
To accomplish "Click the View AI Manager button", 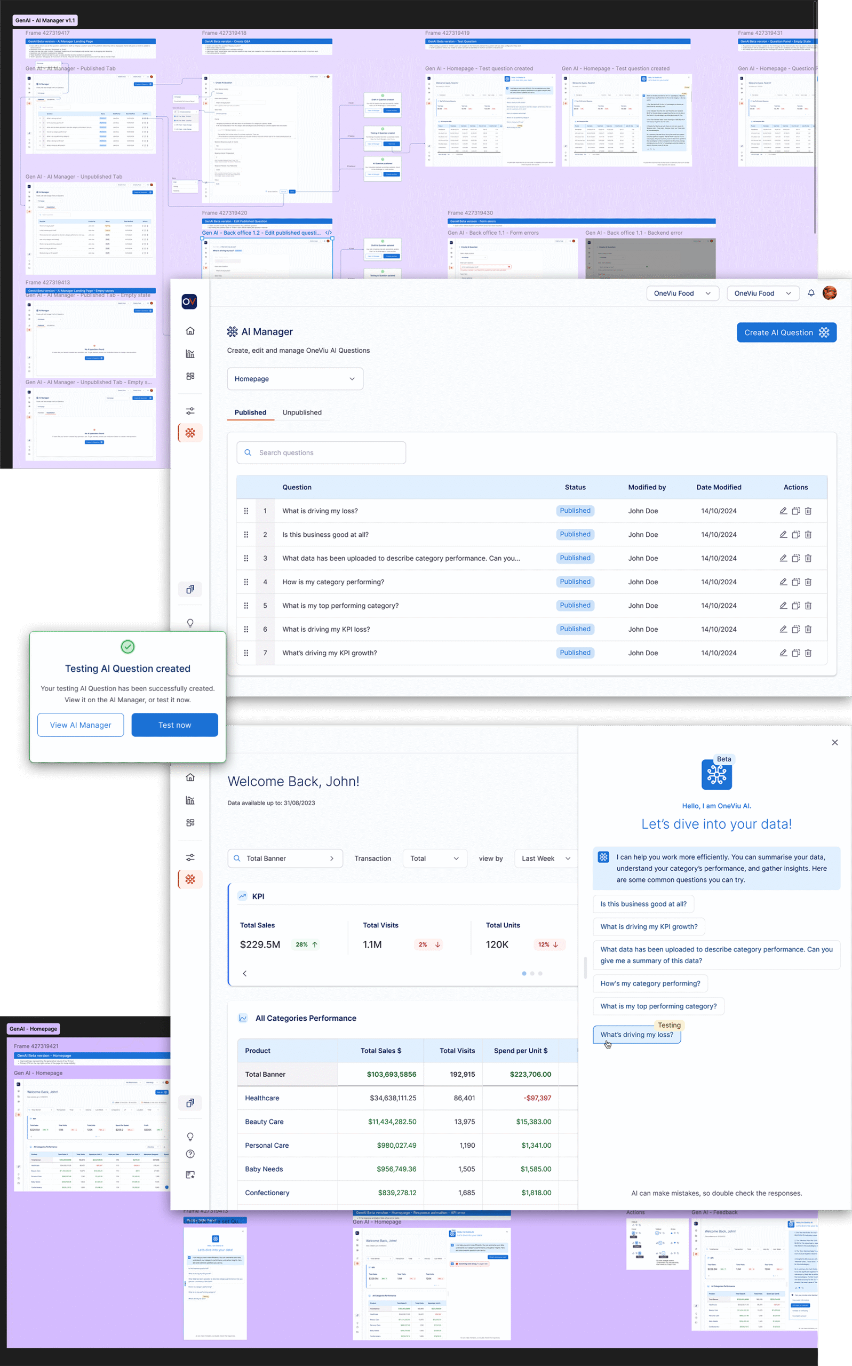I will pos(81,725).
